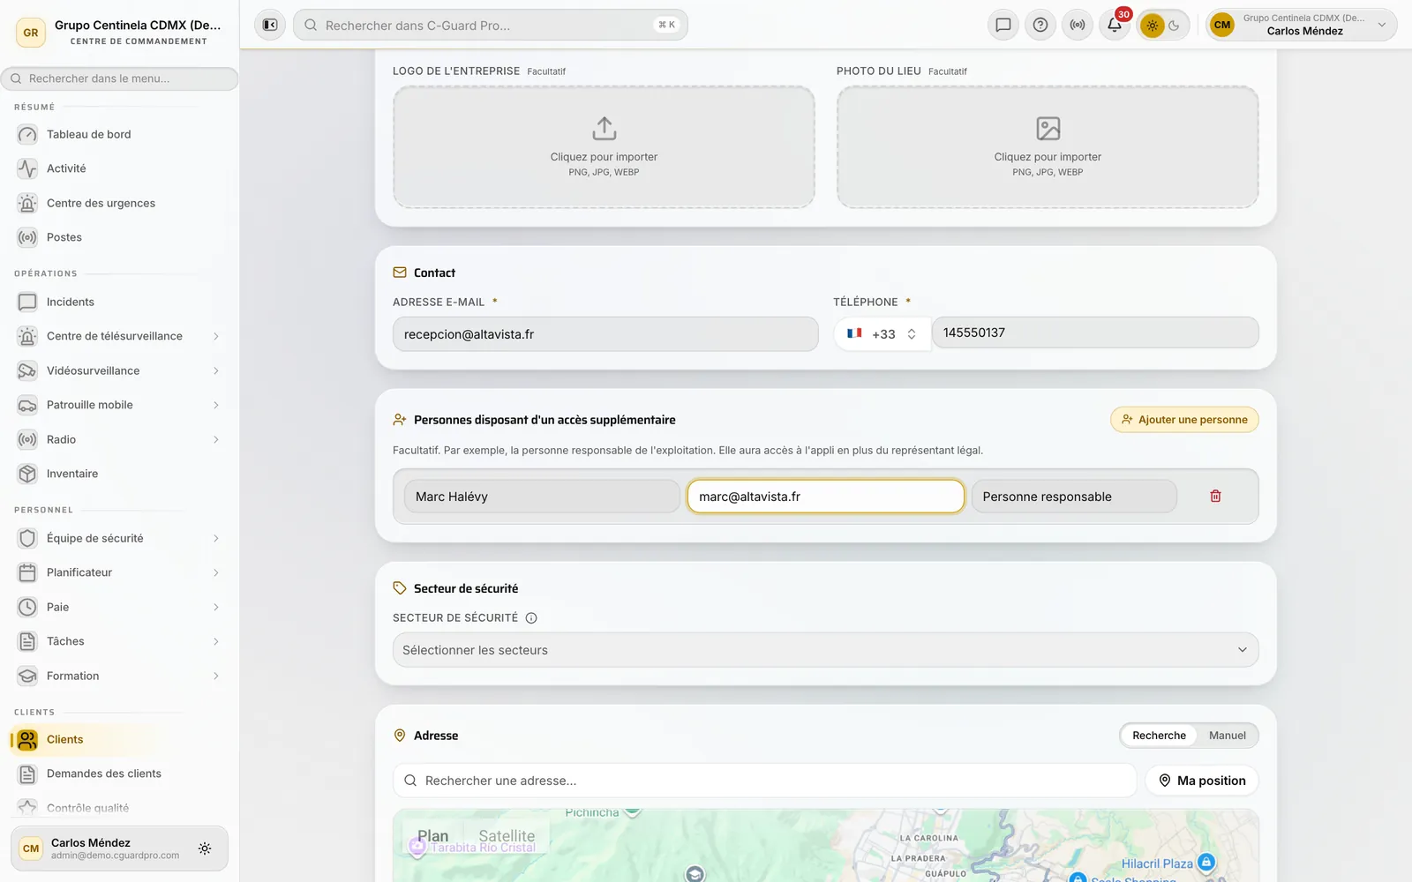Click the Vidéosurveillance camera icon
Screen dimensions: 1412x882
click(27, 370)
